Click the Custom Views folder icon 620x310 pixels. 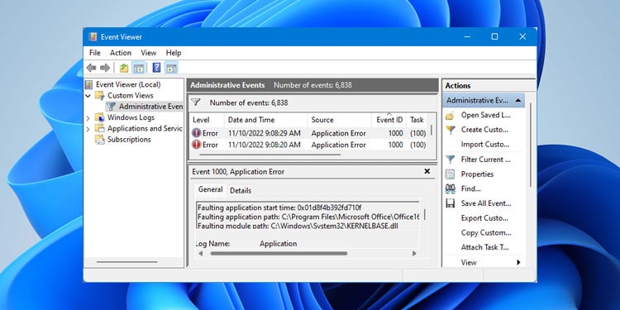tap(100, 95)
